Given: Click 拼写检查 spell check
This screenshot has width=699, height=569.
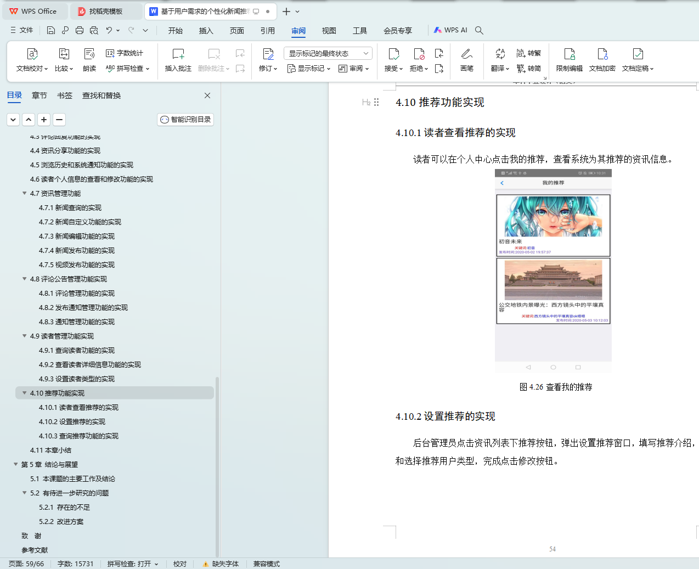Looking at the screenshot, I should [127, 69].
